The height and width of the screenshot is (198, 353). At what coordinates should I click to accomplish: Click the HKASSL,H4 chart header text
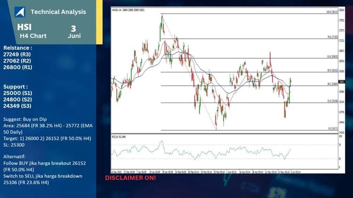pyautogui.click(x=128, y=10)
